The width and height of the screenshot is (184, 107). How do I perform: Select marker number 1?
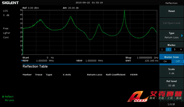click(162, 50)
